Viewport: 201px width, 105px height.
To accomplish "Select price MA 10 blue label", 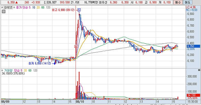I will coord(33,8).
